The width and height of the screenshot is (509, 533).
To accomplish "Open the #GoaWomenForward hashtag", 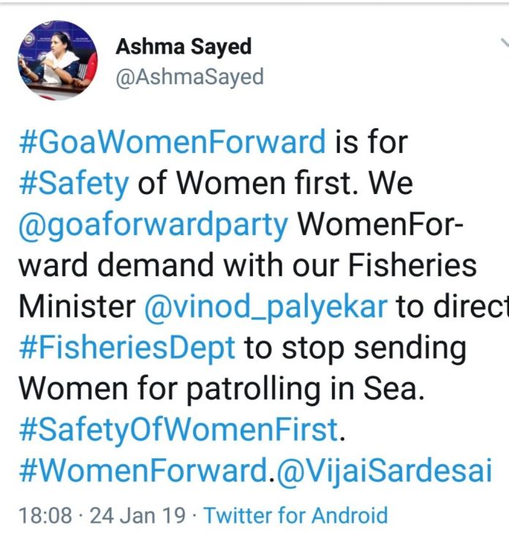I will point(172,141).
